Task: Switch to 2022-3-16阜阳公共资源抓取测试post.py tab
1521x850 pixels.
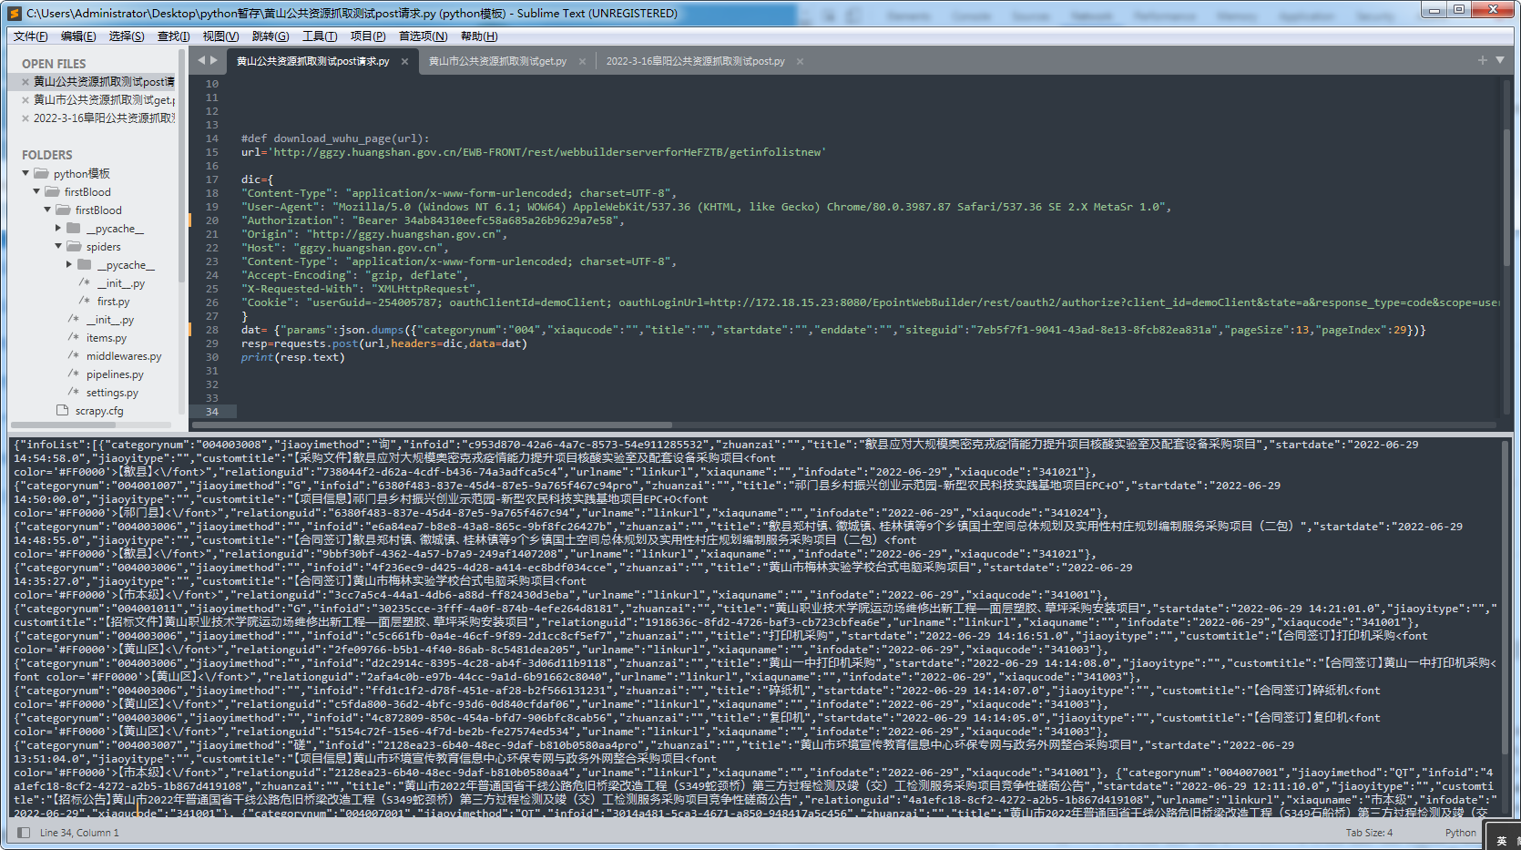Action: [x=695, y=62]
